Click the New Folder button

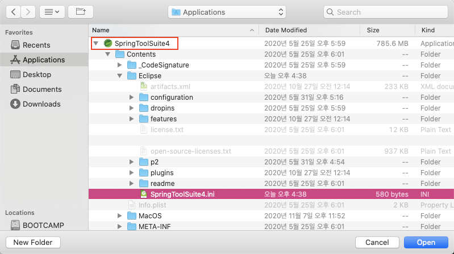(x=33, y=242)
